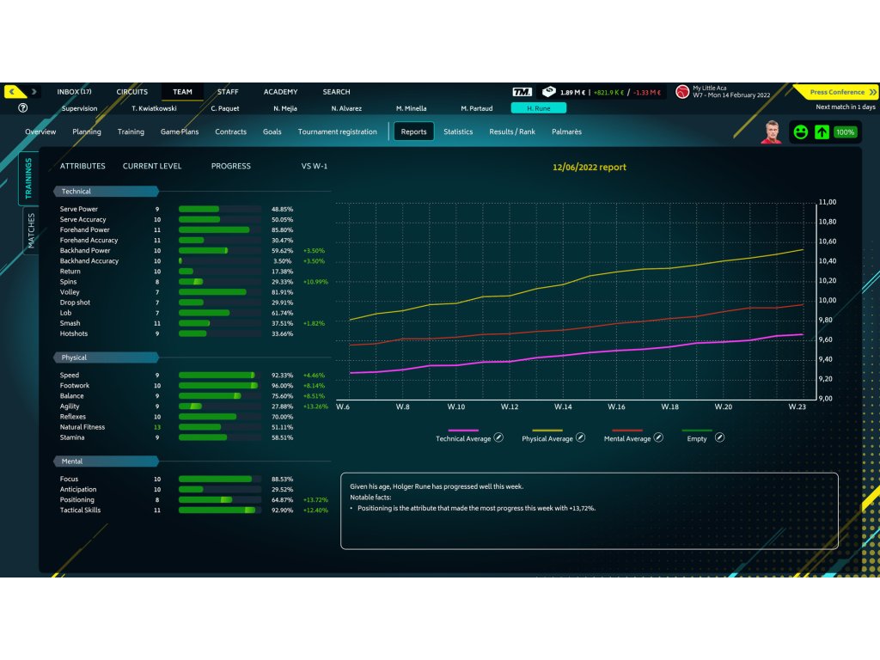Click the Press Conference button

click(x=836, y=92)
